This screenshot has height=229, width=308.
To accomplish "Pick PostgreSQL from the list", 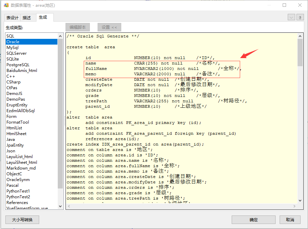I will point(32,65).
